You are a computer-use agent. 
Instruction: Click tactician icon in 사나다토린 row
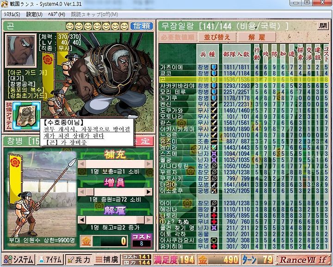214,166
